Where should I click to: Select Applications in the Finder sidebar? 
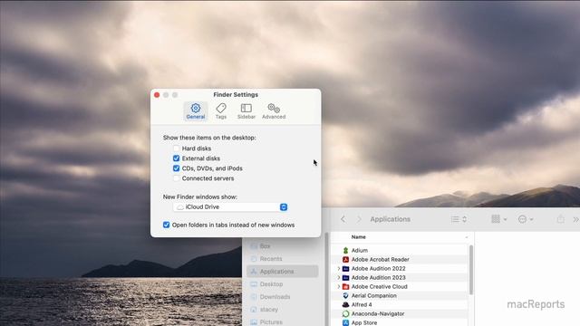pyautogui.click(x=282, y=272)
